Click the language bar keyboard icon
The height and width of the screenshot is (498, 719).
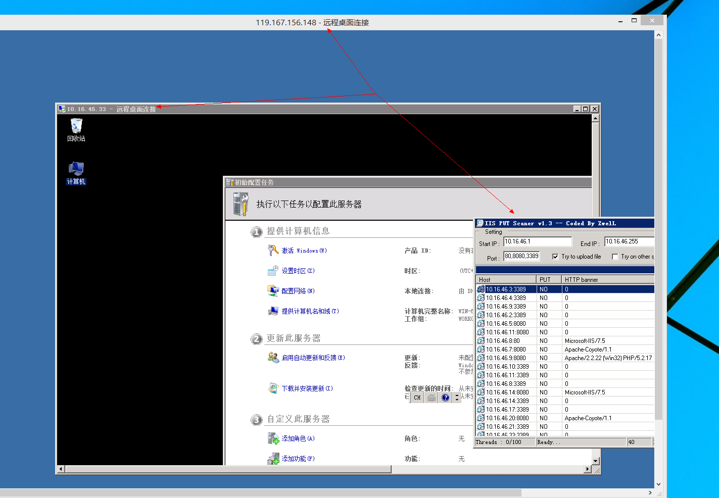432,397
